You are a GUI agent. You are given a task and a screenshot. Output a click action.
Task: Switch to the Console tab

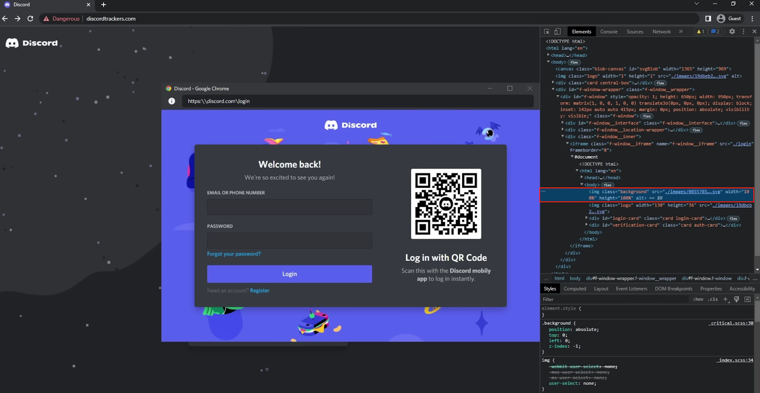coord(608,32)
